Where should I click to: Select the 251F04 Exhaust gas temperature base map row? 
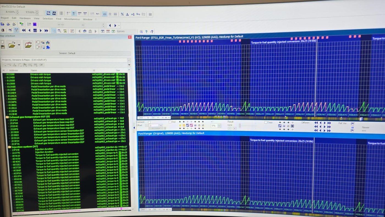click(68, 120)
